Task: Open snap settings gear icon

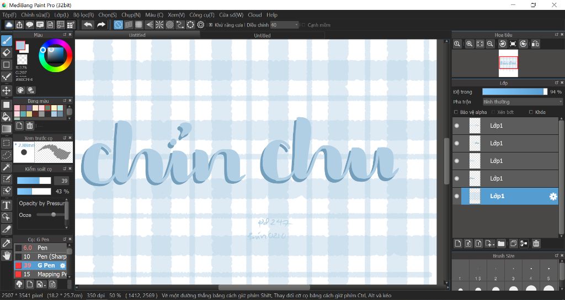Action: tap(201, 25)
